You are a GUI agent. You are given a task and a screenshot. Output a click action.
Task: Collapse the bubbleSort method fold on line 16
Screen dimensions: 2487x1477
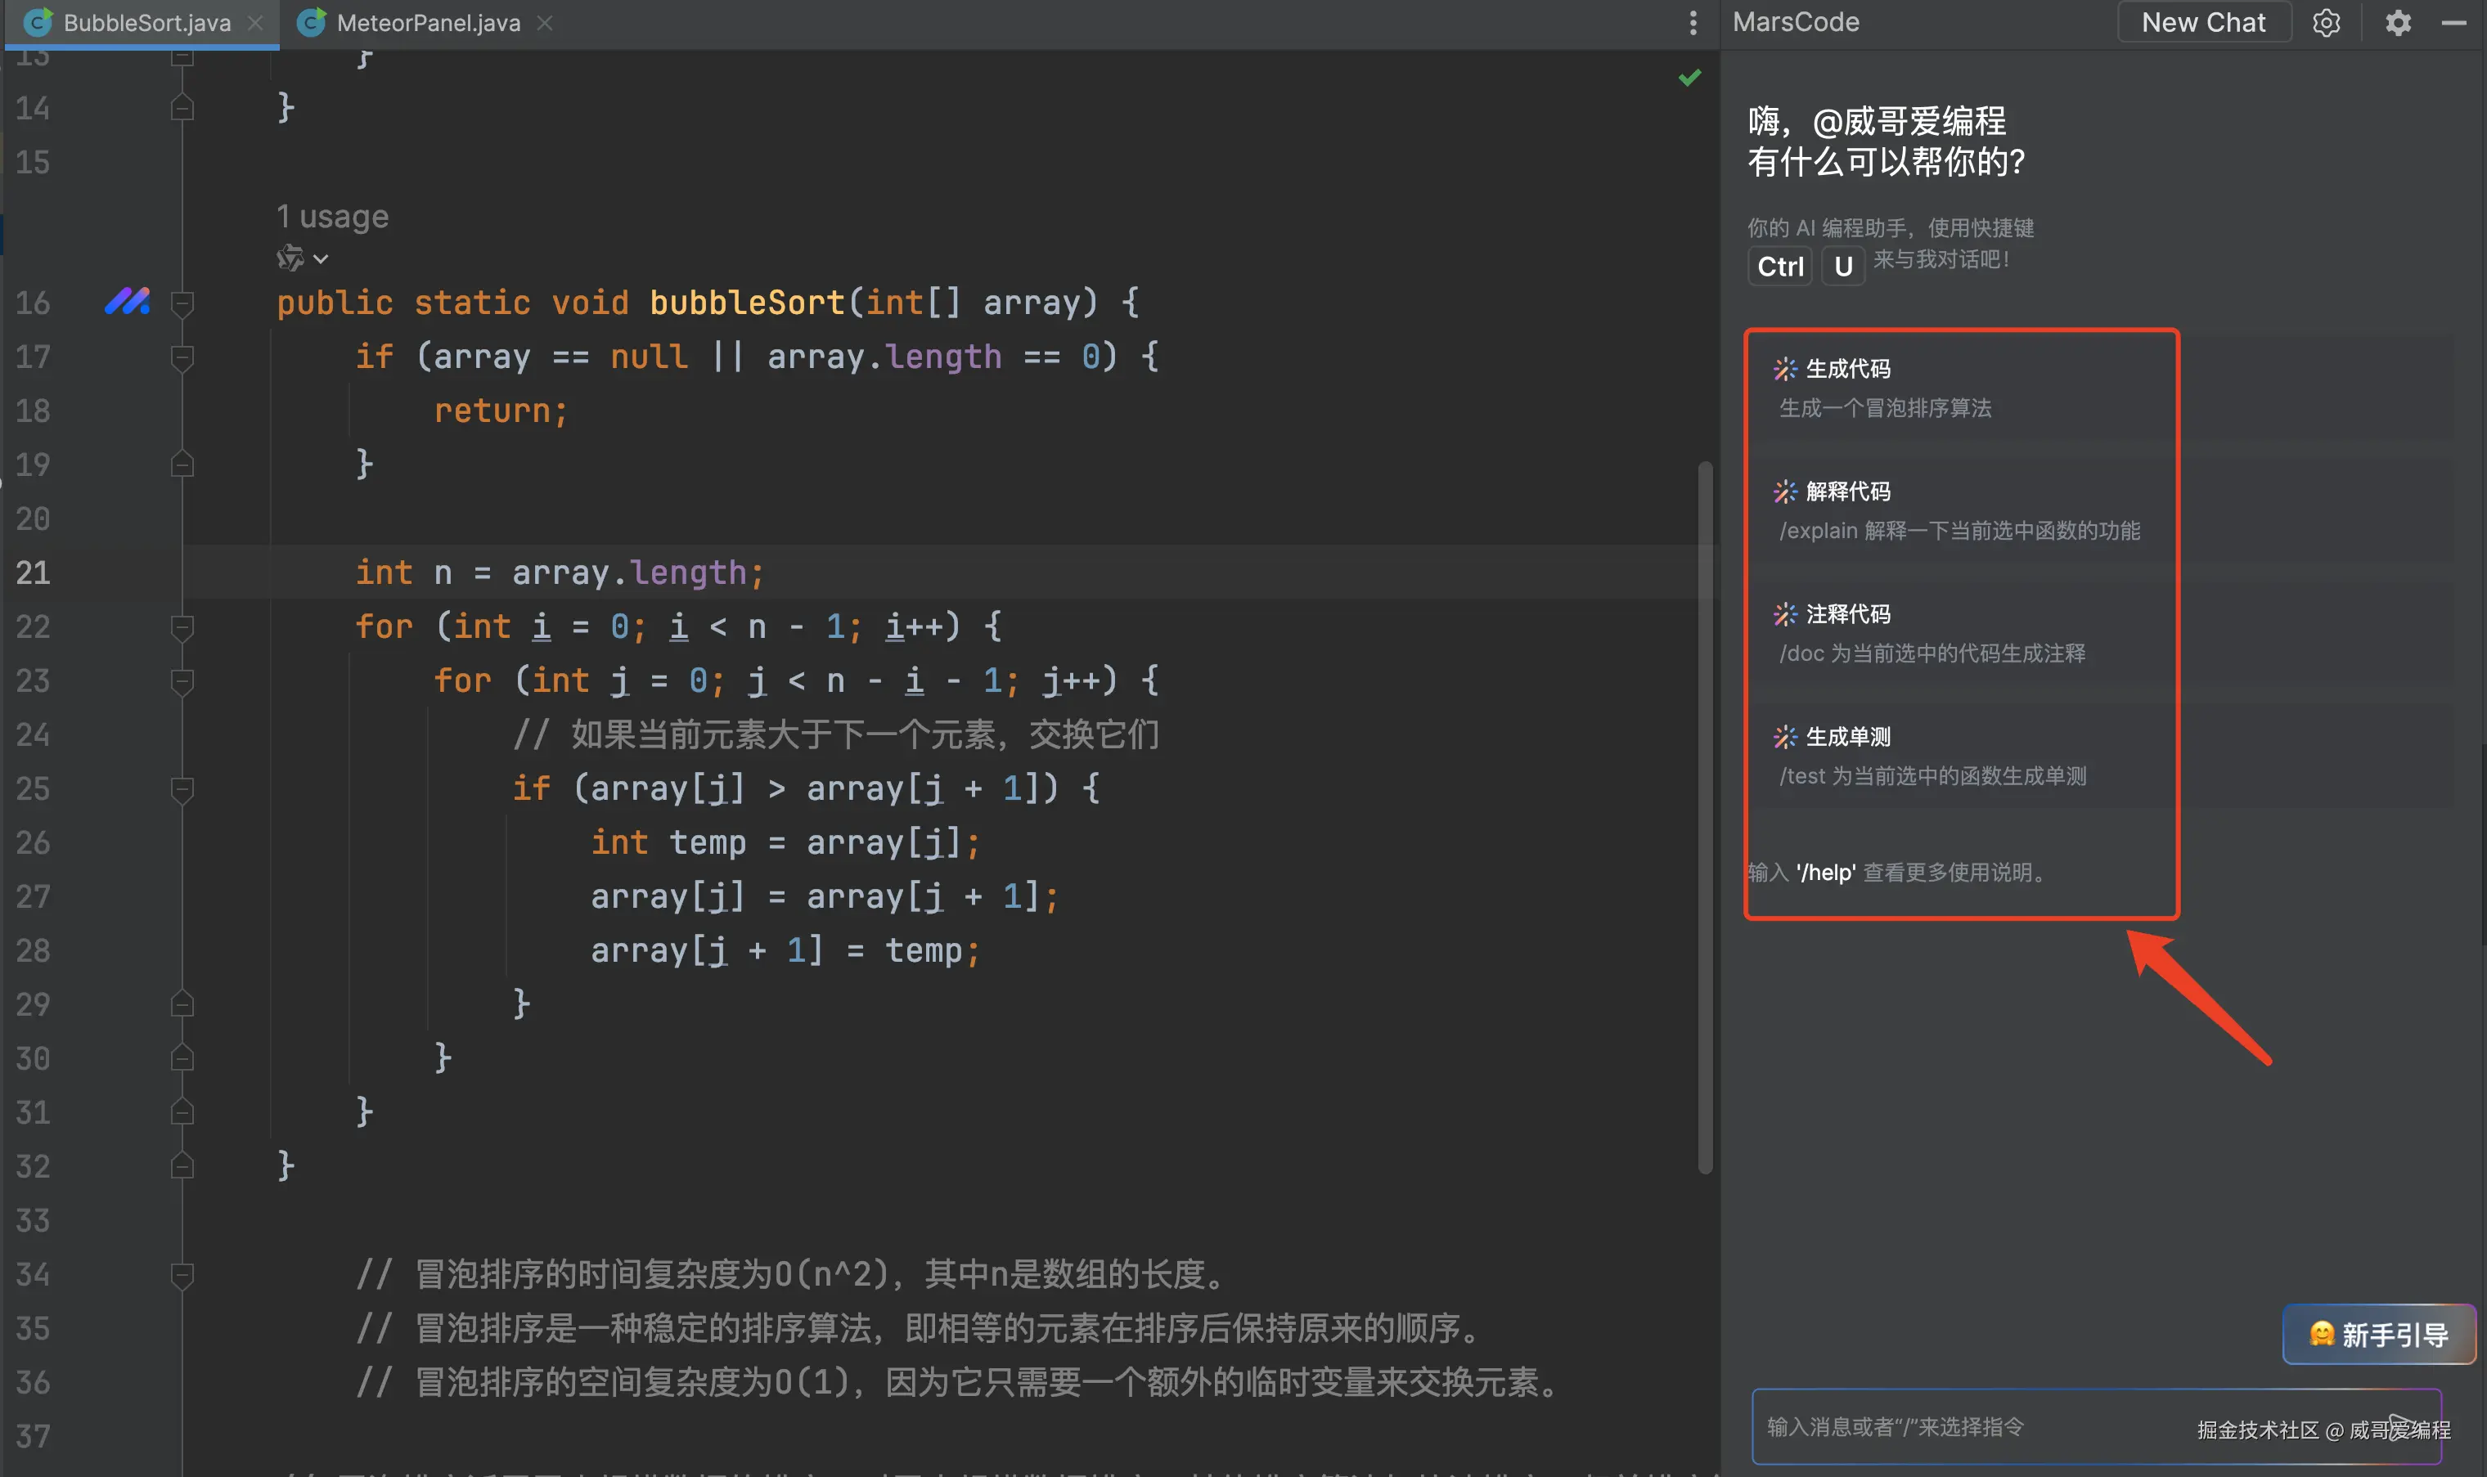[x=182, y=302]
